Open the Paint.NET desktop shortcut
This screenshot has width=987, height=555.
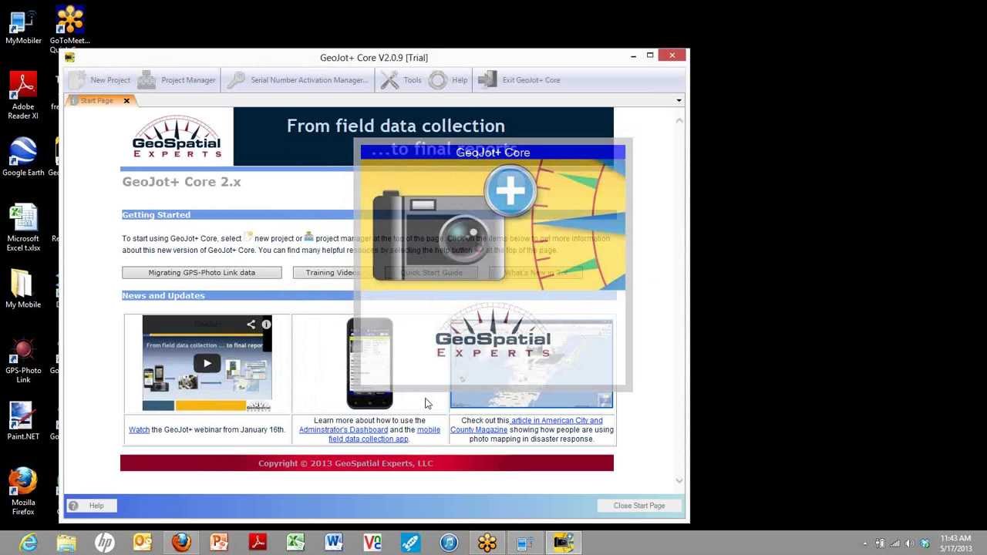point(23,421)
